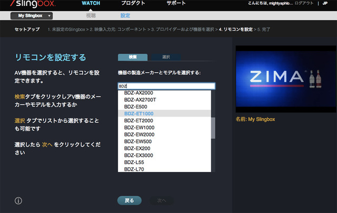Click breadcrumb step 1 未設定のSlingbox
The image size is (337, 213).
tap(66, 30)
